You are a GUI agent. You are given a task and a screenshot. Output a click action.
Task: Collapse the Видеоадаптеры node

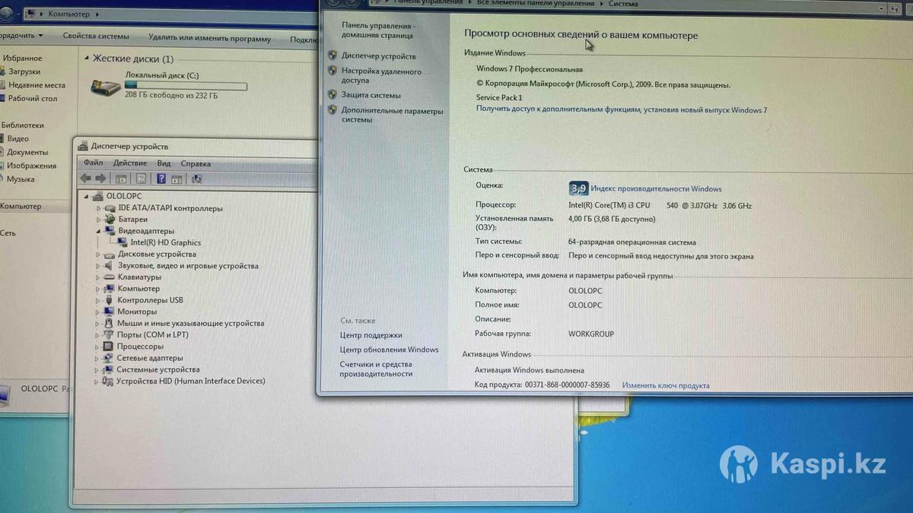[98, 231]
